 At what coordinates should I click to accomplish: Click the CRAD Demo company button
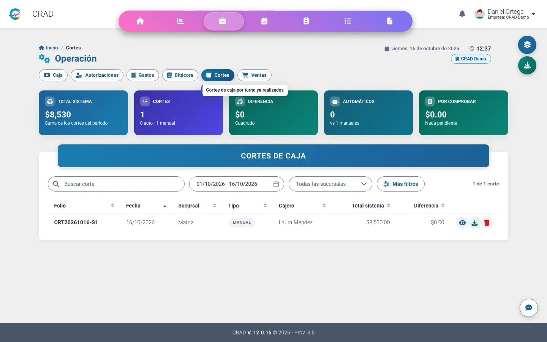(471, 59)
